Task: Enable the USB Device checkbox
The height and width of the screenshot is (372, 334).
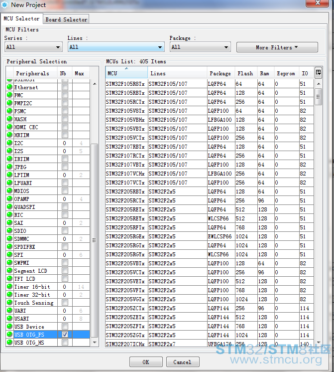Action: click(x=65, y=327)
